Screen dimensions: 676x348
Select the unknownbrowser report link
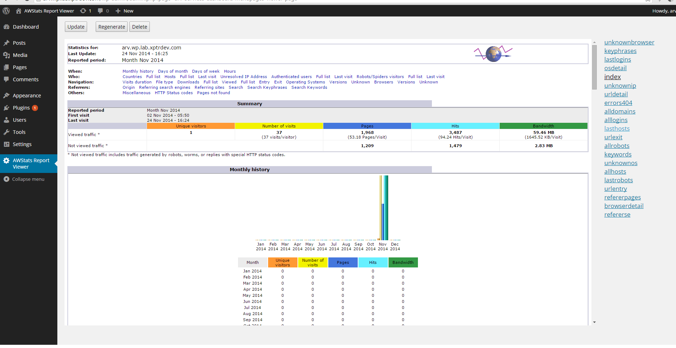click(629, 42)
